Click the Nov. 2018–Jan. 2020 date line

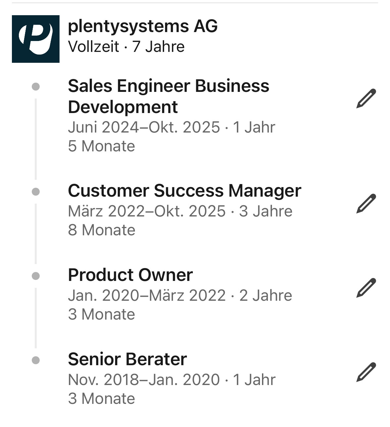144,380
